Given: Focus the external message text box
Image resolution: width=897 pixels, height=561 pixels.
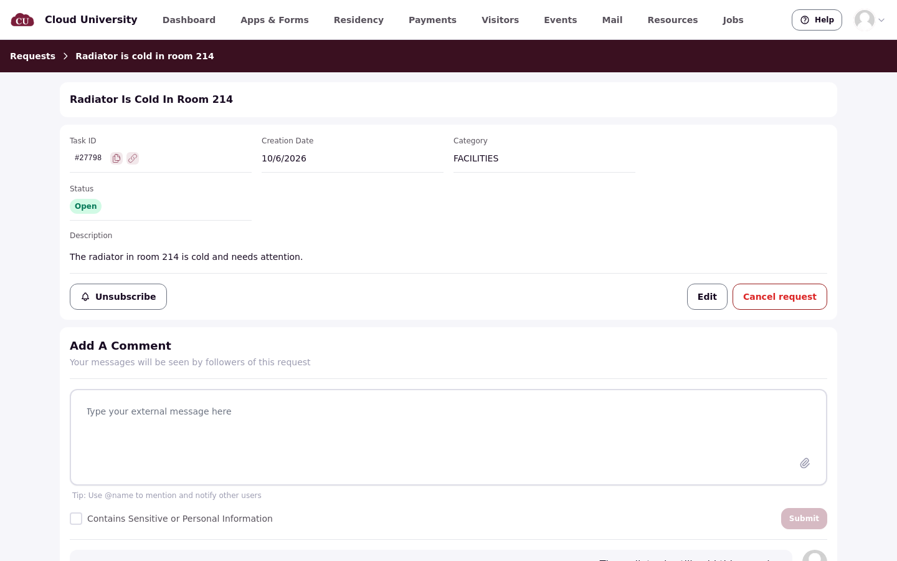Looking at the screenshot, I should click(x=448, y=438).
